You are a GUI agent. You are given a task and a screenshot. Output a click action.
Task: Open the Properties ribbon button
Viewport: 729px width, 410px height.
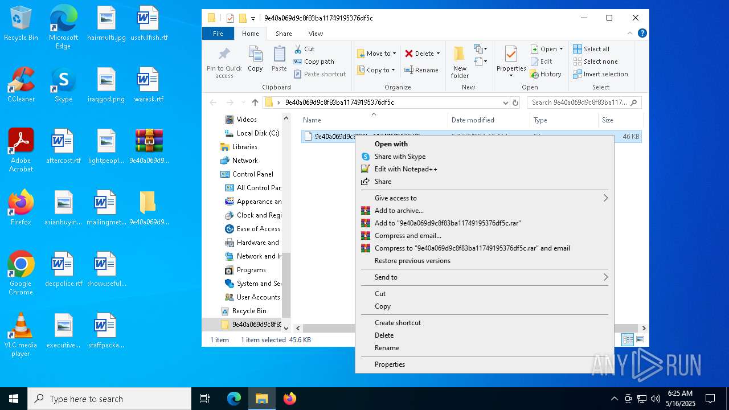[511, 63]
